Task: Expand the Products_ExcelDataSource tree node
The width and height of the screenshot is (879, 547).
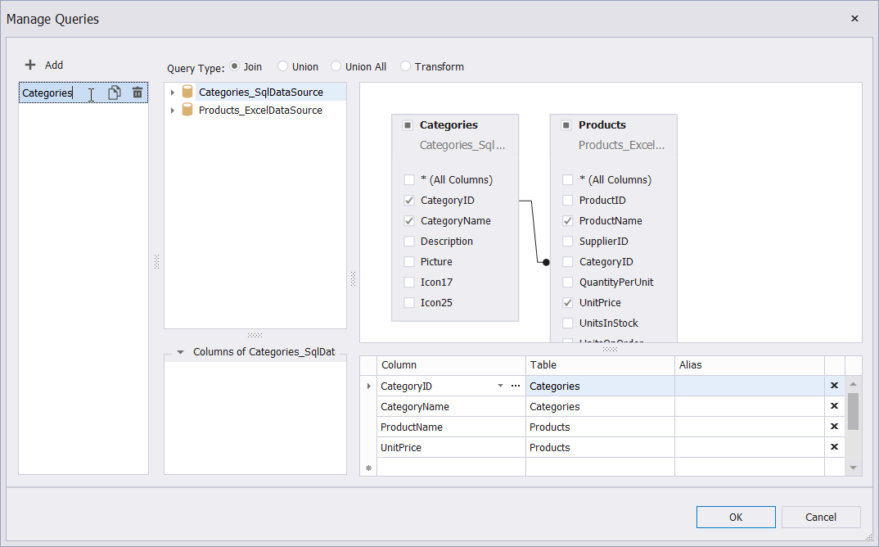Action: [172, 111]
